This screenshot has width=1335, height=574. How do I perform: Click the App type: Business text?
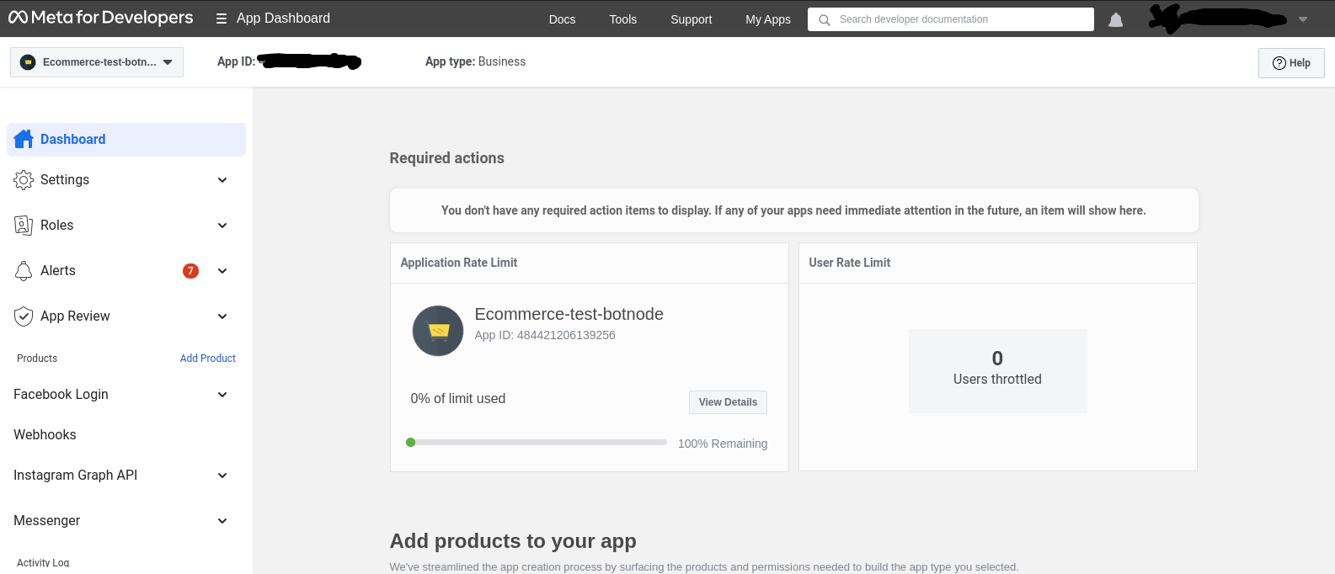tap(476, 61)
